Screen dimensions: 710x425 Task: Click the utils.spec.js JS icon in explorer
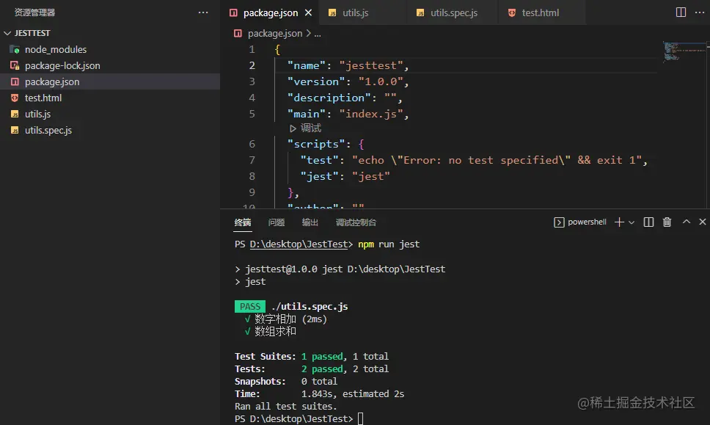pyautogui.click(x=15, y=131)
